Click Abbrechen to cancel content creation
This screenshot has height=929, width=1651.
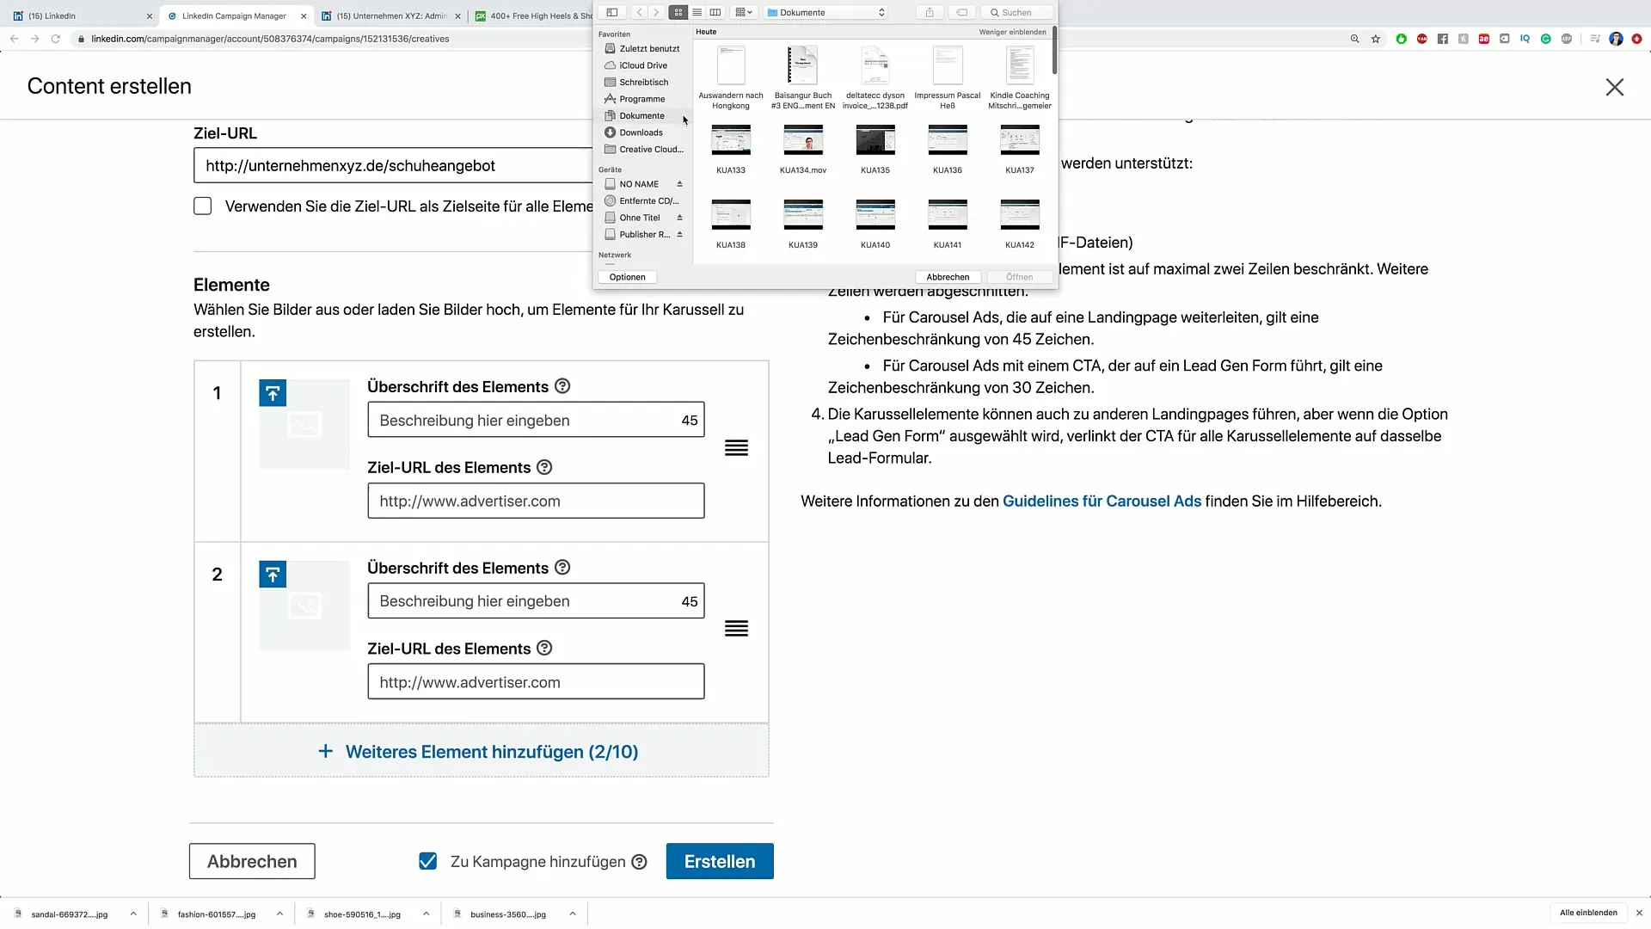[x=252, y=861]
